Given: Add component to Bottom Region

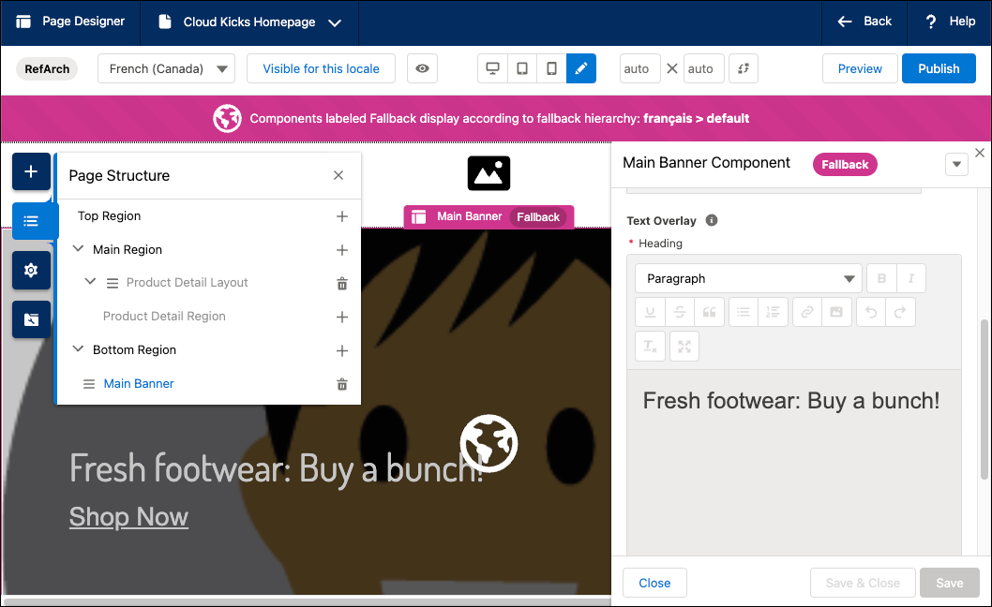Looking at the screenshot, I should pyautogui.click(x=341, y=350).
